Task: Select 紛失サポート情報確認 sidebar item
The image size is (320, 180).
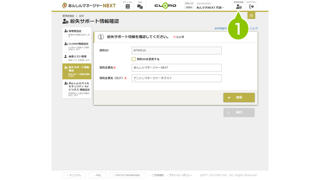Action: [x=77, y=71]
